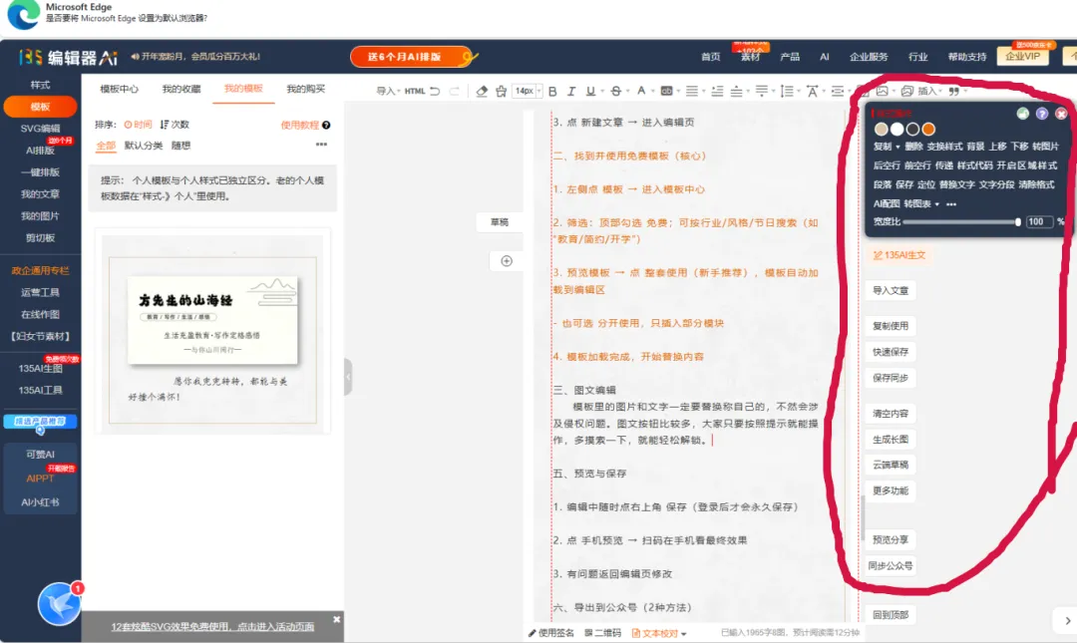Click the 快速保存 button
This screenshot has width=1077, height=643.
891,352
